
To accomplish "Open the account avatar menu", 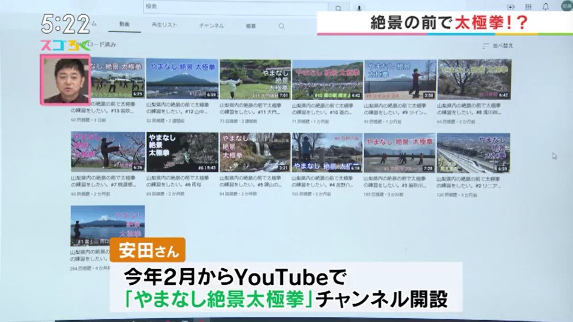I will (x=567, y=5).
